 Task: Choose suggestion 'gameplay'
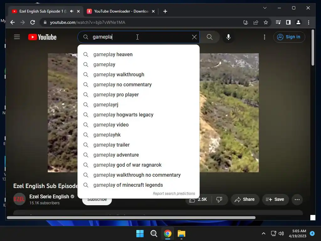(x=139, y=65)
